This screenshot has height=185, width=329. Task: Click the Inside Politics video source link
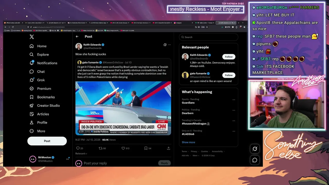pos(101,132)
